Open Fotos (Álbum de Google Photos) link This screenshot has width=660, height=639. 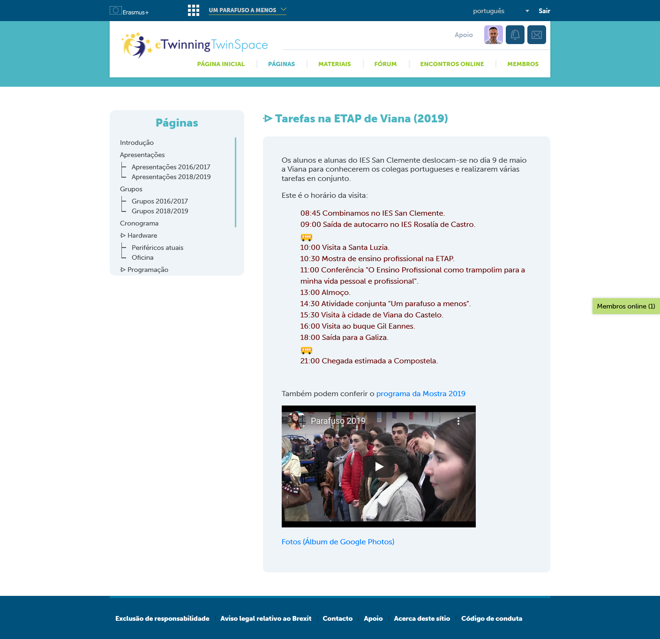[x=338, y=542]
